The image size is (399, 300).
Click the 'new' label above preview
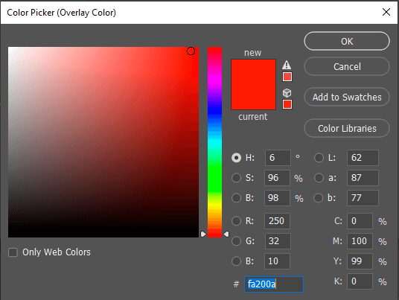tap(252, 53)
